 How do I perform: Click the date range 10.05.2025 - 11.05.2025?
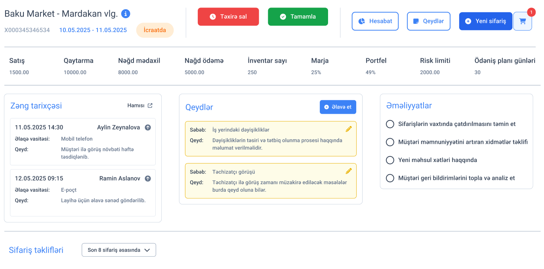93,30
